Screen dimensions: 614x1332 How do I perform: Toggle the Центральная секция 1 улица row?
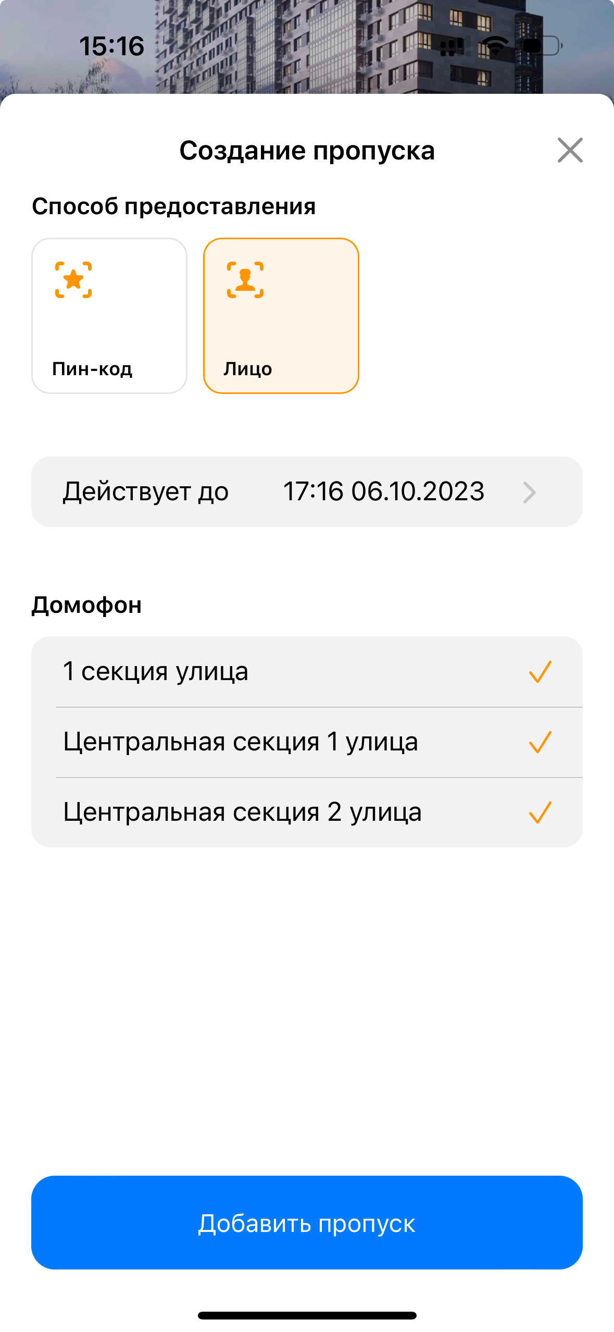pyautogui.click(x=307, y=742)
